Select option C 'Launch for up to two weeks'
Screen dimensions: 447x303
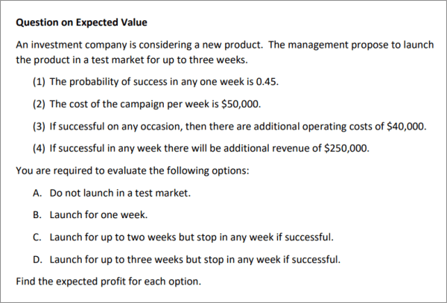point(191,237)
